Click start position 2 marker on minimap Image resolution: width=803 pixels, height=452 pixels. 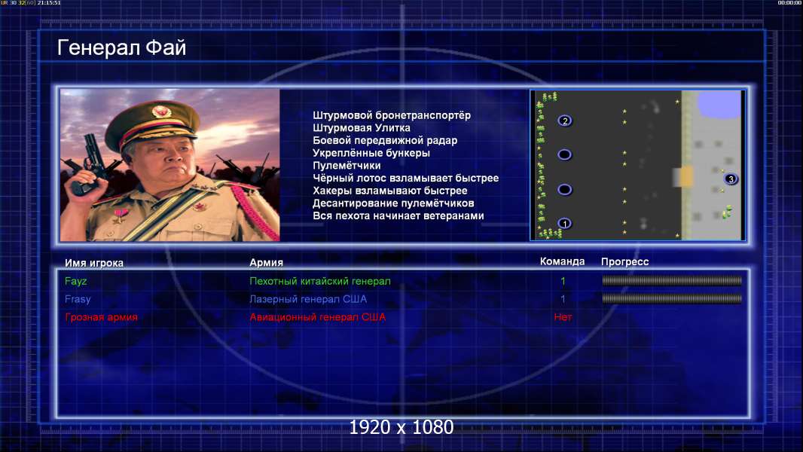(x=565, y=121)
